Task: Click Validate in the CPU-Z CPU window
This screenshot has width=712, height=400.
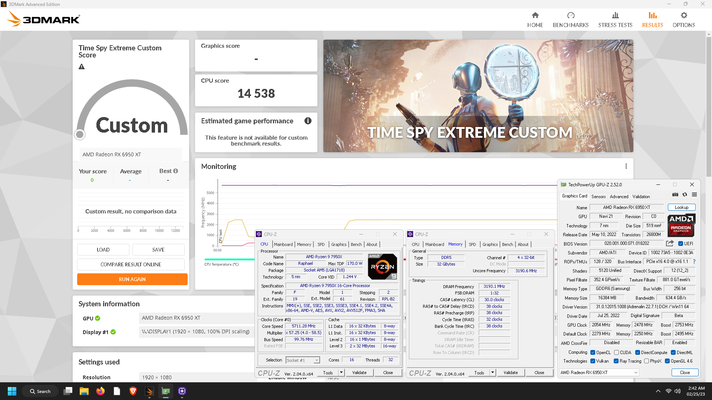Action: pyautogui.click(x=359, y=373)
